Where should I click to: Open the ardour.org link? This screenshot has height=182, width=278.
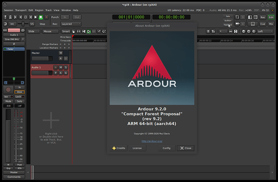[152, 141]
